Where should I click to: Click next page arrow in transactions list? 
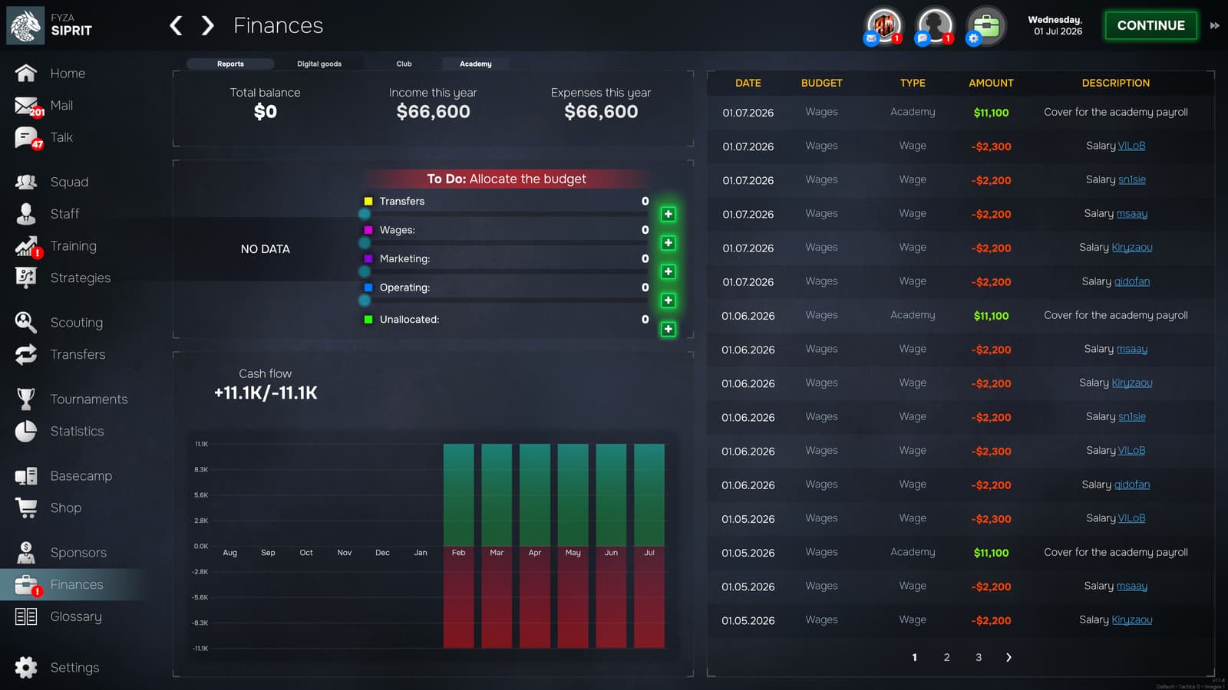click(x=1008, y=657)
